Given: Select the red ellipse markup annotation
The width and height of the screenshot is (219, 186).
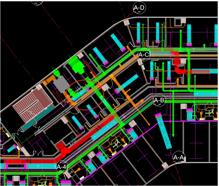Looking at the screenshot, I should click(x=86, y=95).
